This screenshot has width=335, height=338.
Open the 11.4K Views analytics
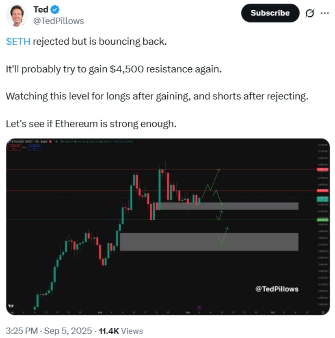121,331
